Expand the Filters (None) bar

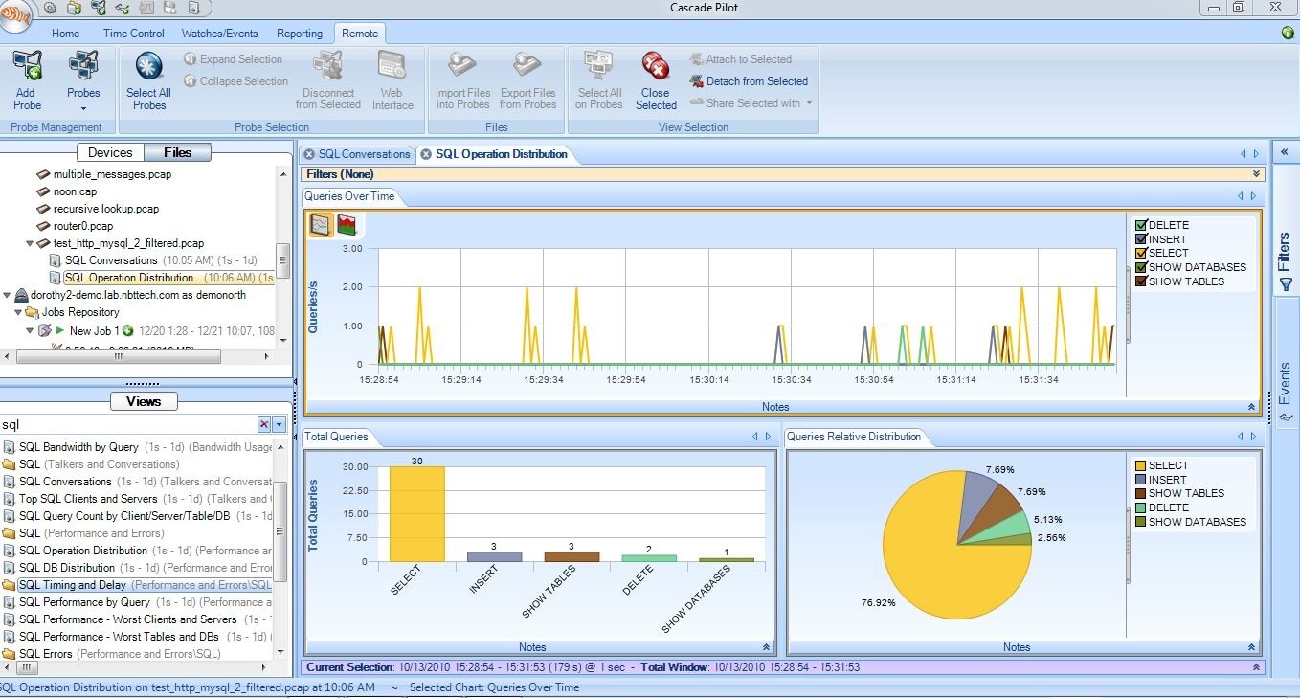[1256, 174]
